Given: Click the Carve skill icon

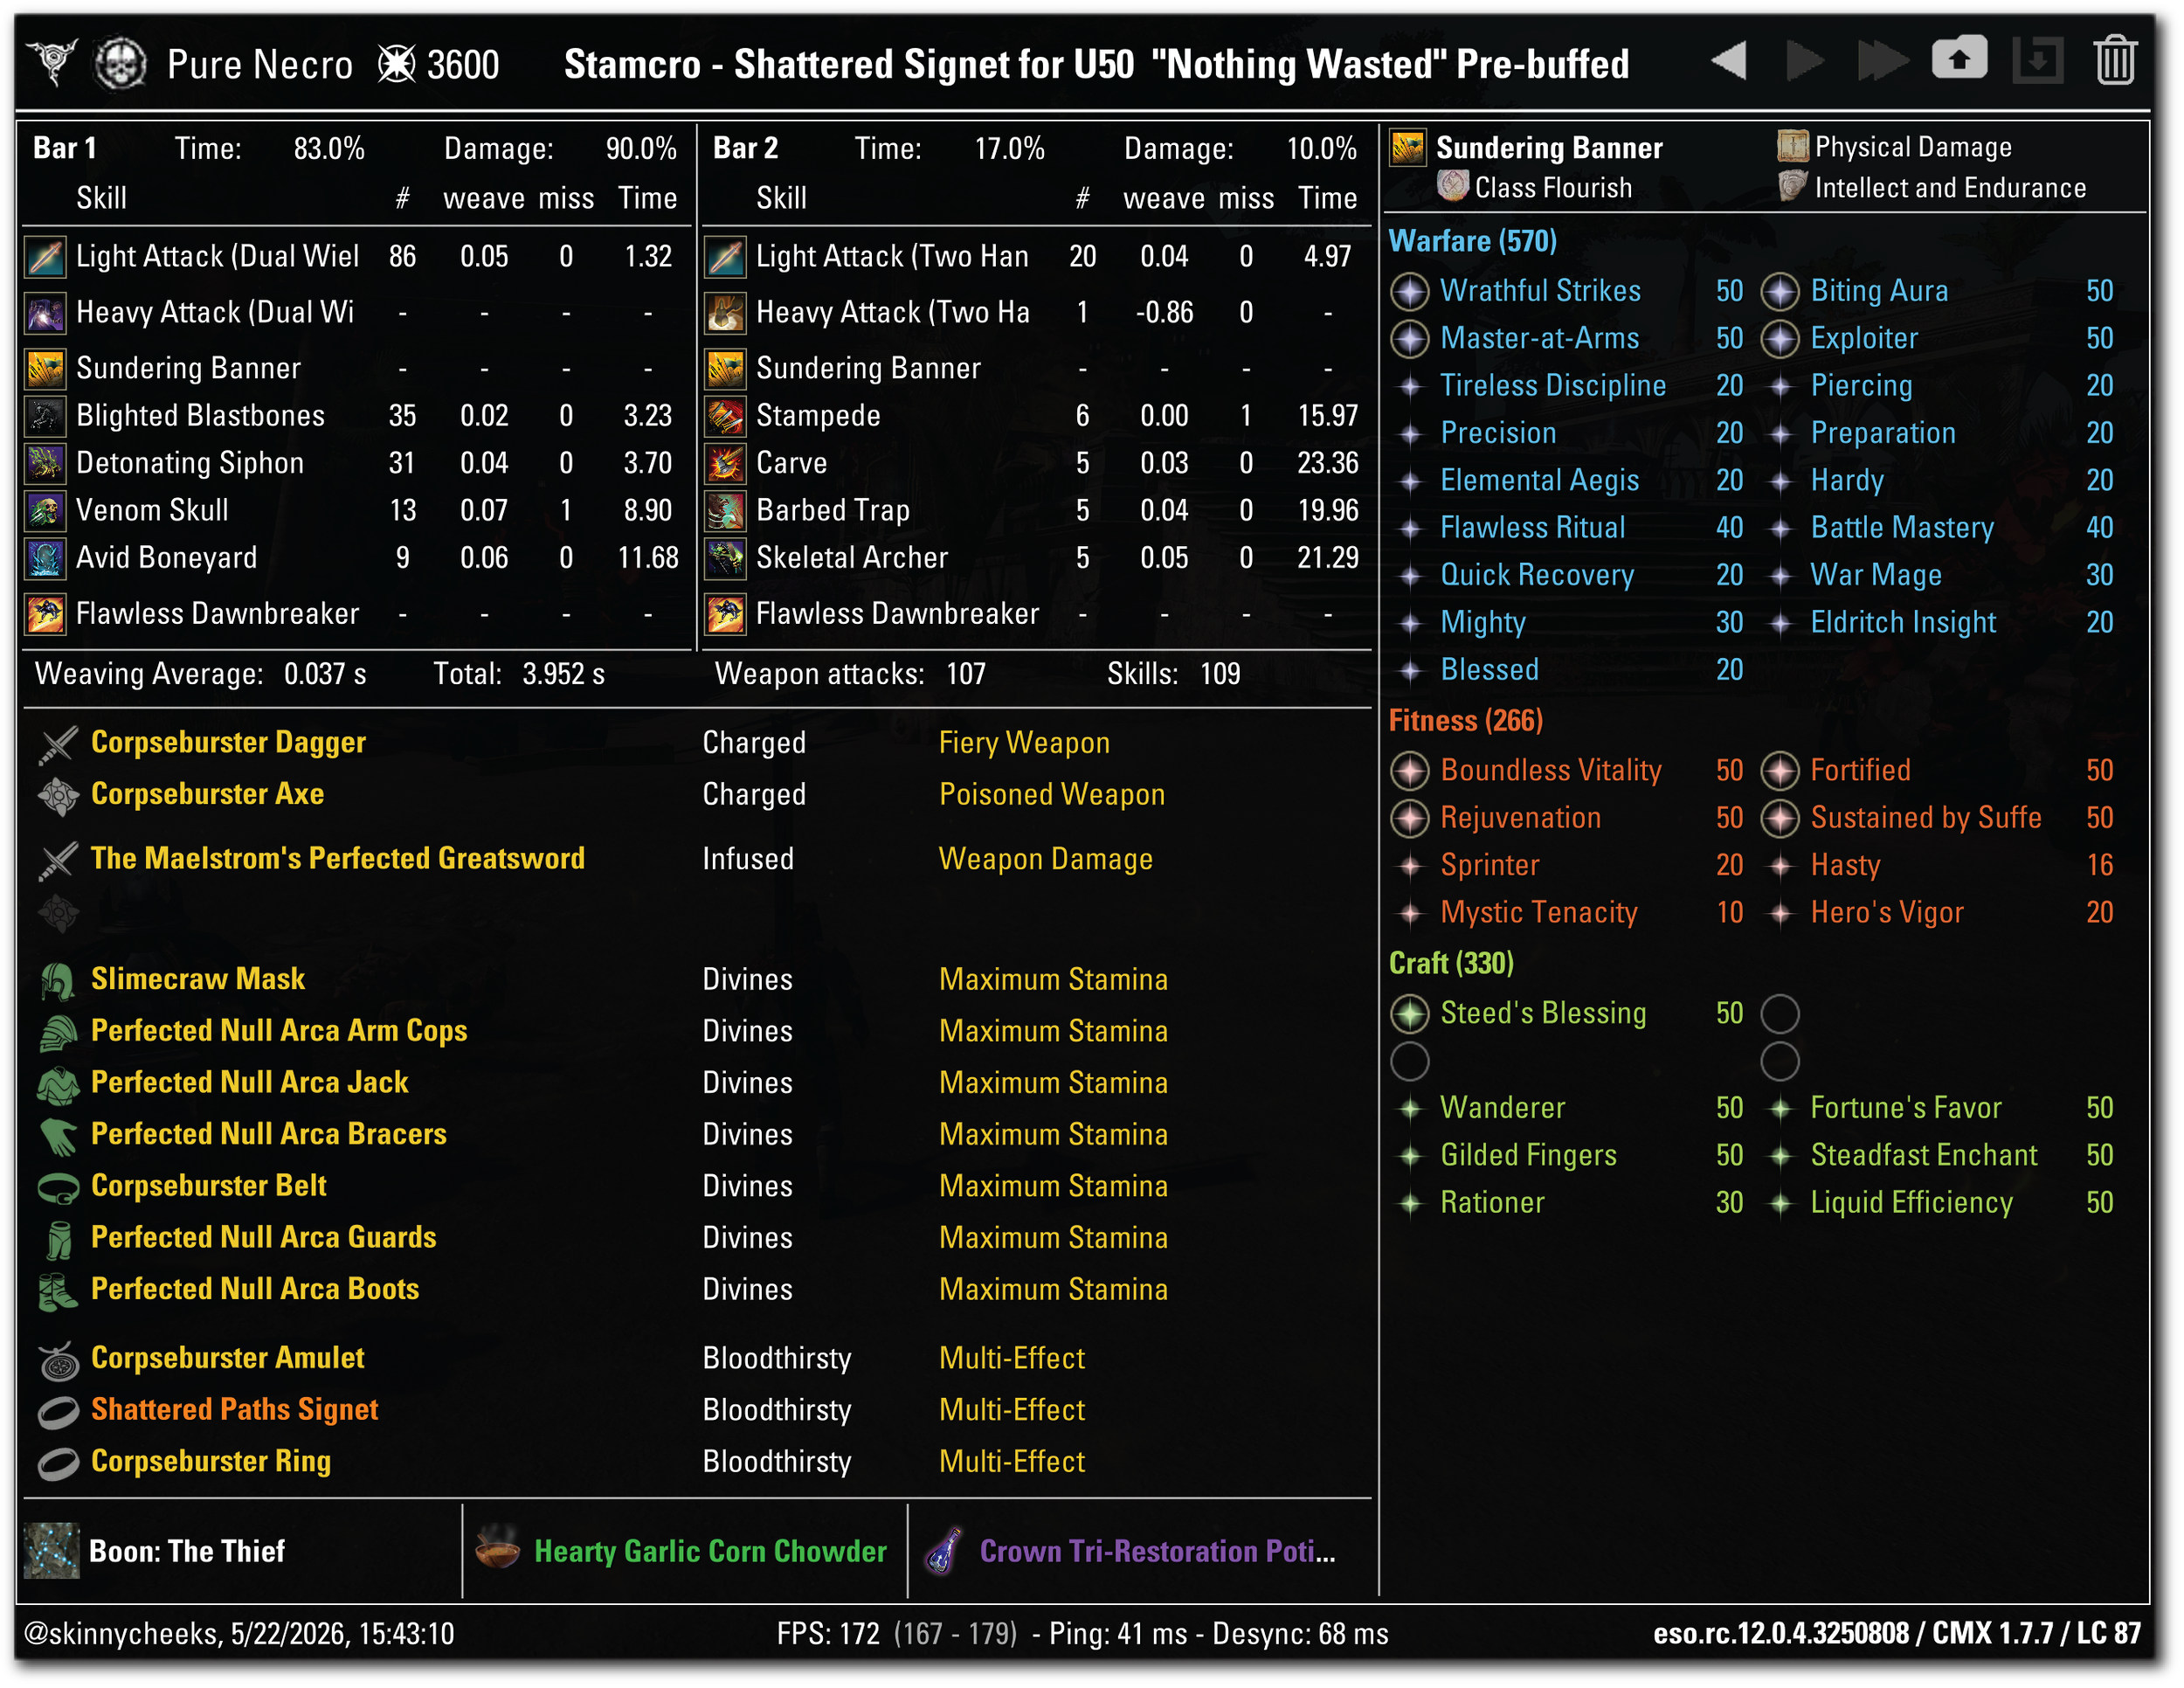Looking at the screenshot, I should (725, 463).
